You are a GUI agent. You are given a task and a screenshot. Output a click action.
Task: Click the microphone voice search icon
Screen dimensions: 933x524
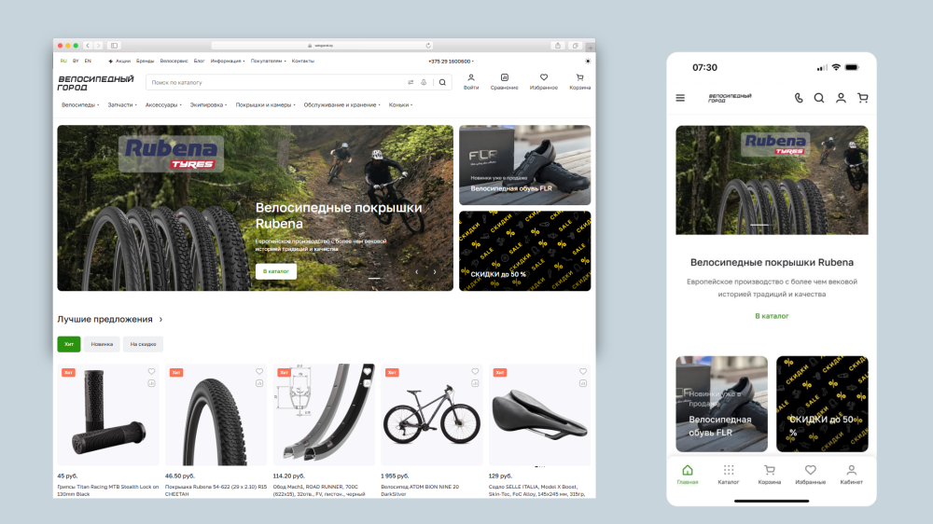424,83
